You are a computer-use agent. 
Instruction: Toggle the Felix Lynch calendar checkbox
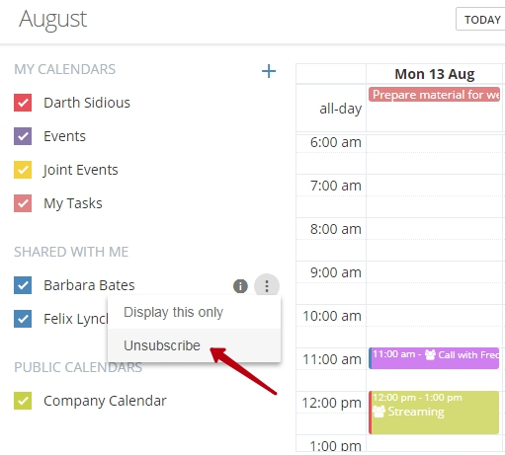click(23, 319)
